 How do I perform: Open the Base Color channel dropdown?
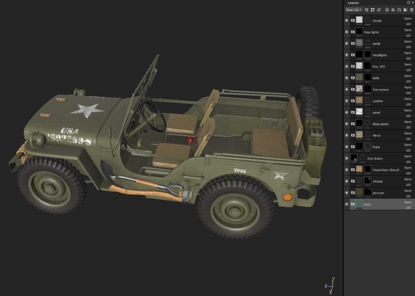pos(353,10)
